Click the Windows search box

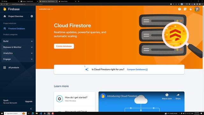15,113
